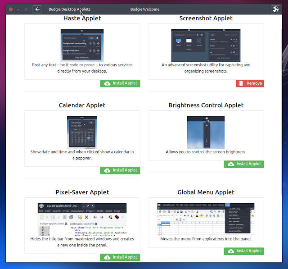
Task: Click the minimize window button
Action: click(18, 9)
